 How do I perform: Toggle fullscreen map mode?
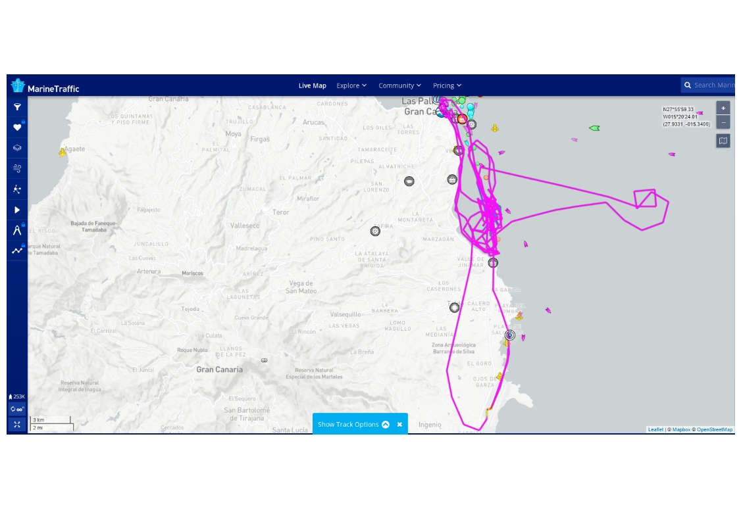click(x=17, y=425)
